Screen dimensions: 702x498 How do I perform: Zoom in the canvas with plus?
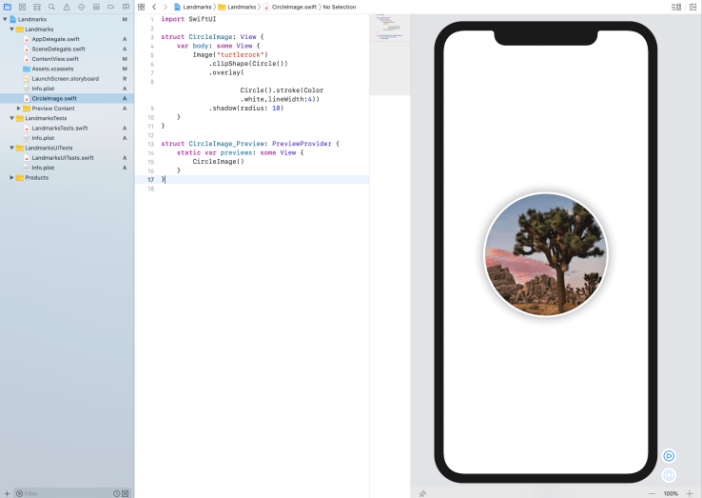(690, 493)
